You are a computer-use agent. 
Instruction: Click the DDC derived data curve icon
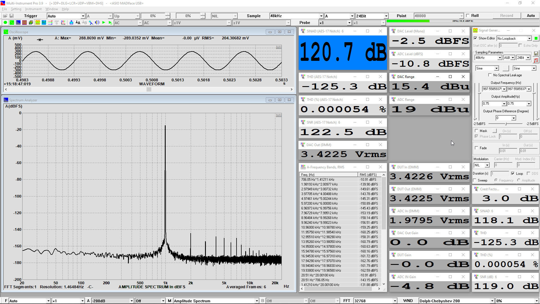tap(63, 23)
